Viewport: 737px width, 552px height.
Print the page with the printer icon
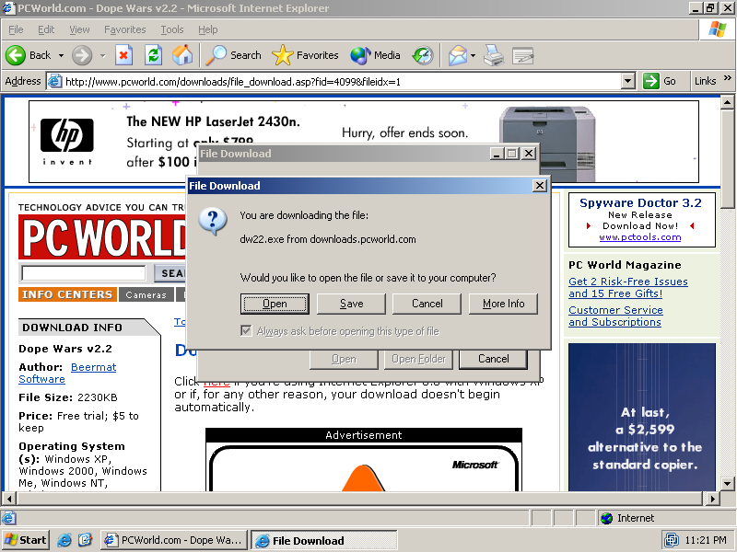494,55
